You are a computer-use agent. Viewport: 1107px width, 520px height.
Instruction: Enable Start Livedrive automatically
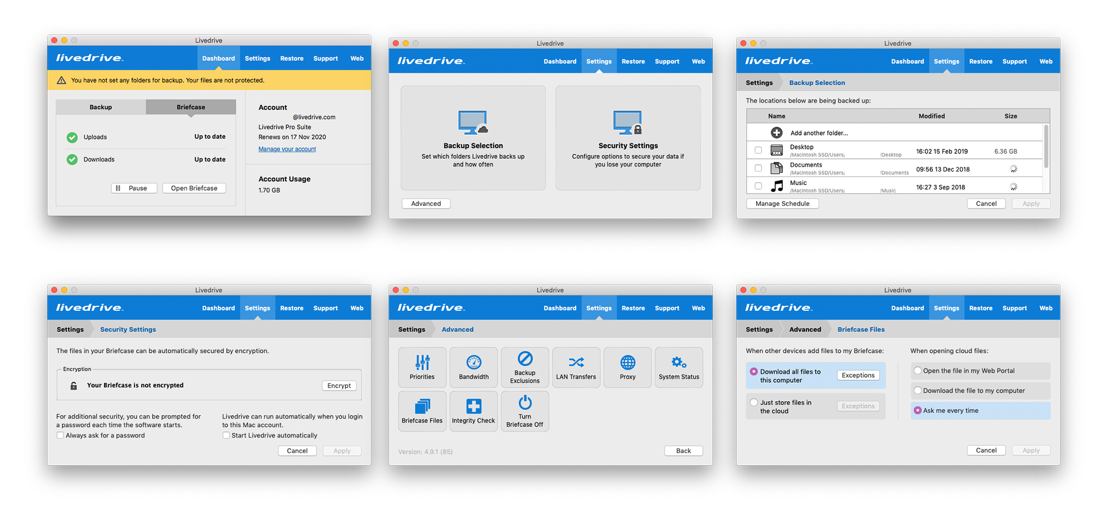[x=226, y=435]
